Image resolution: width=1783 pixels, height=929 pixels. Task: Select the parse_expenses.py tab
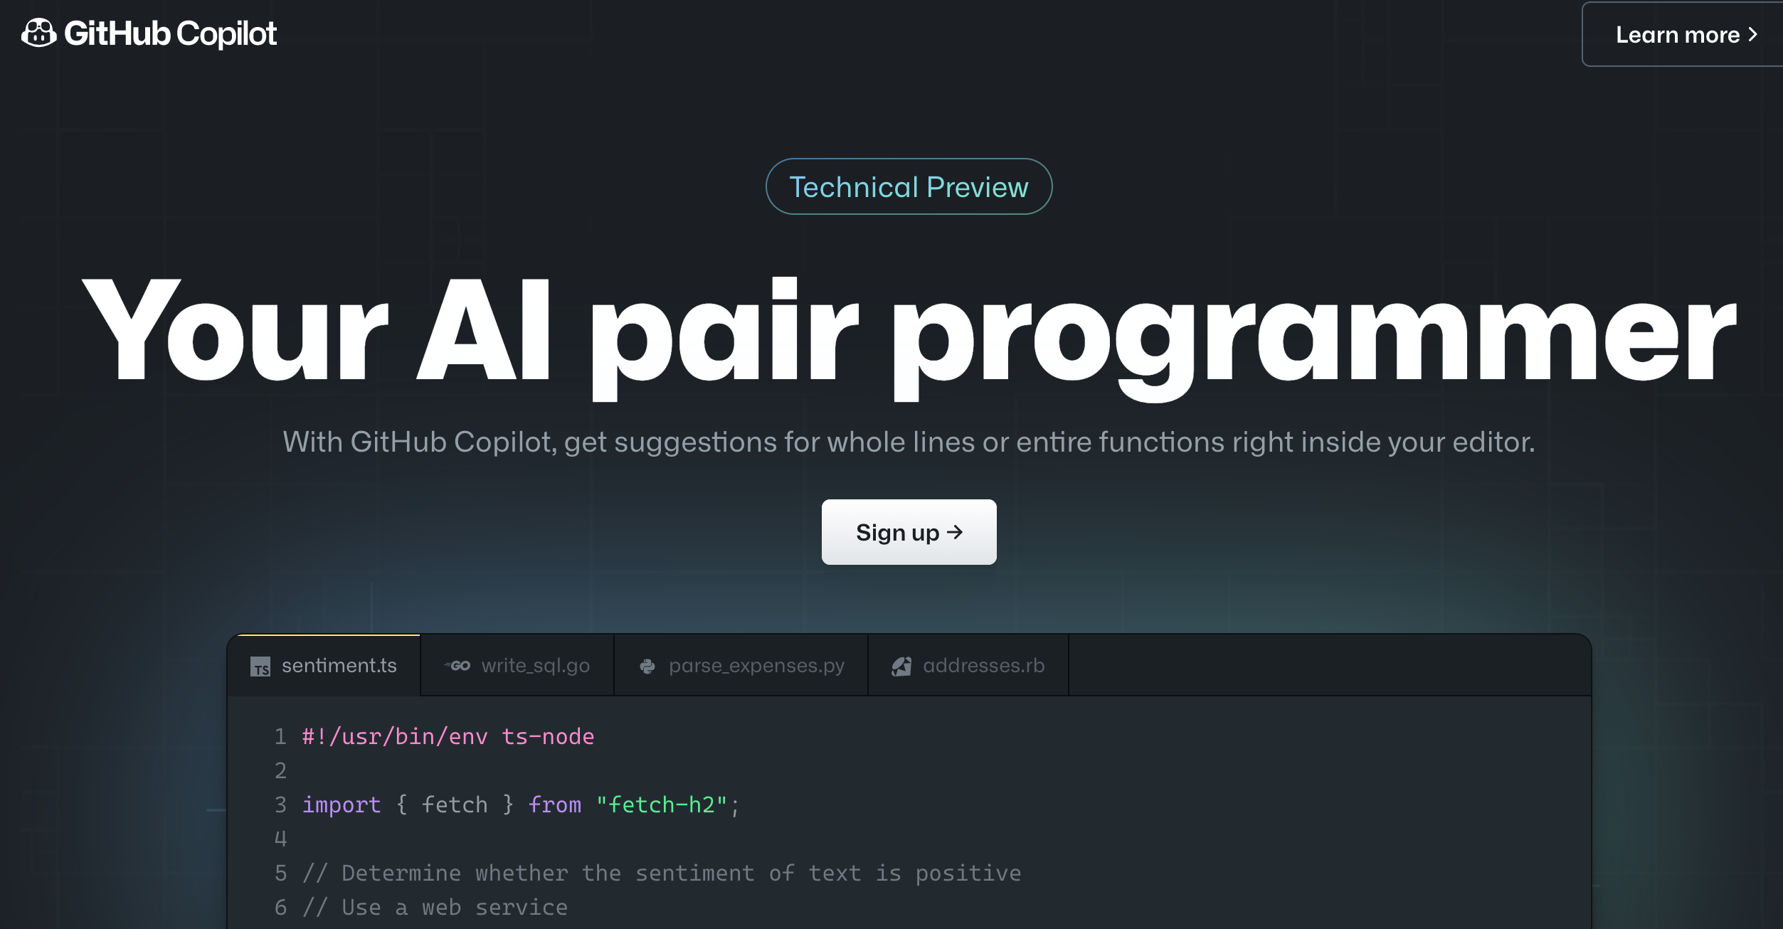point(741,665)
